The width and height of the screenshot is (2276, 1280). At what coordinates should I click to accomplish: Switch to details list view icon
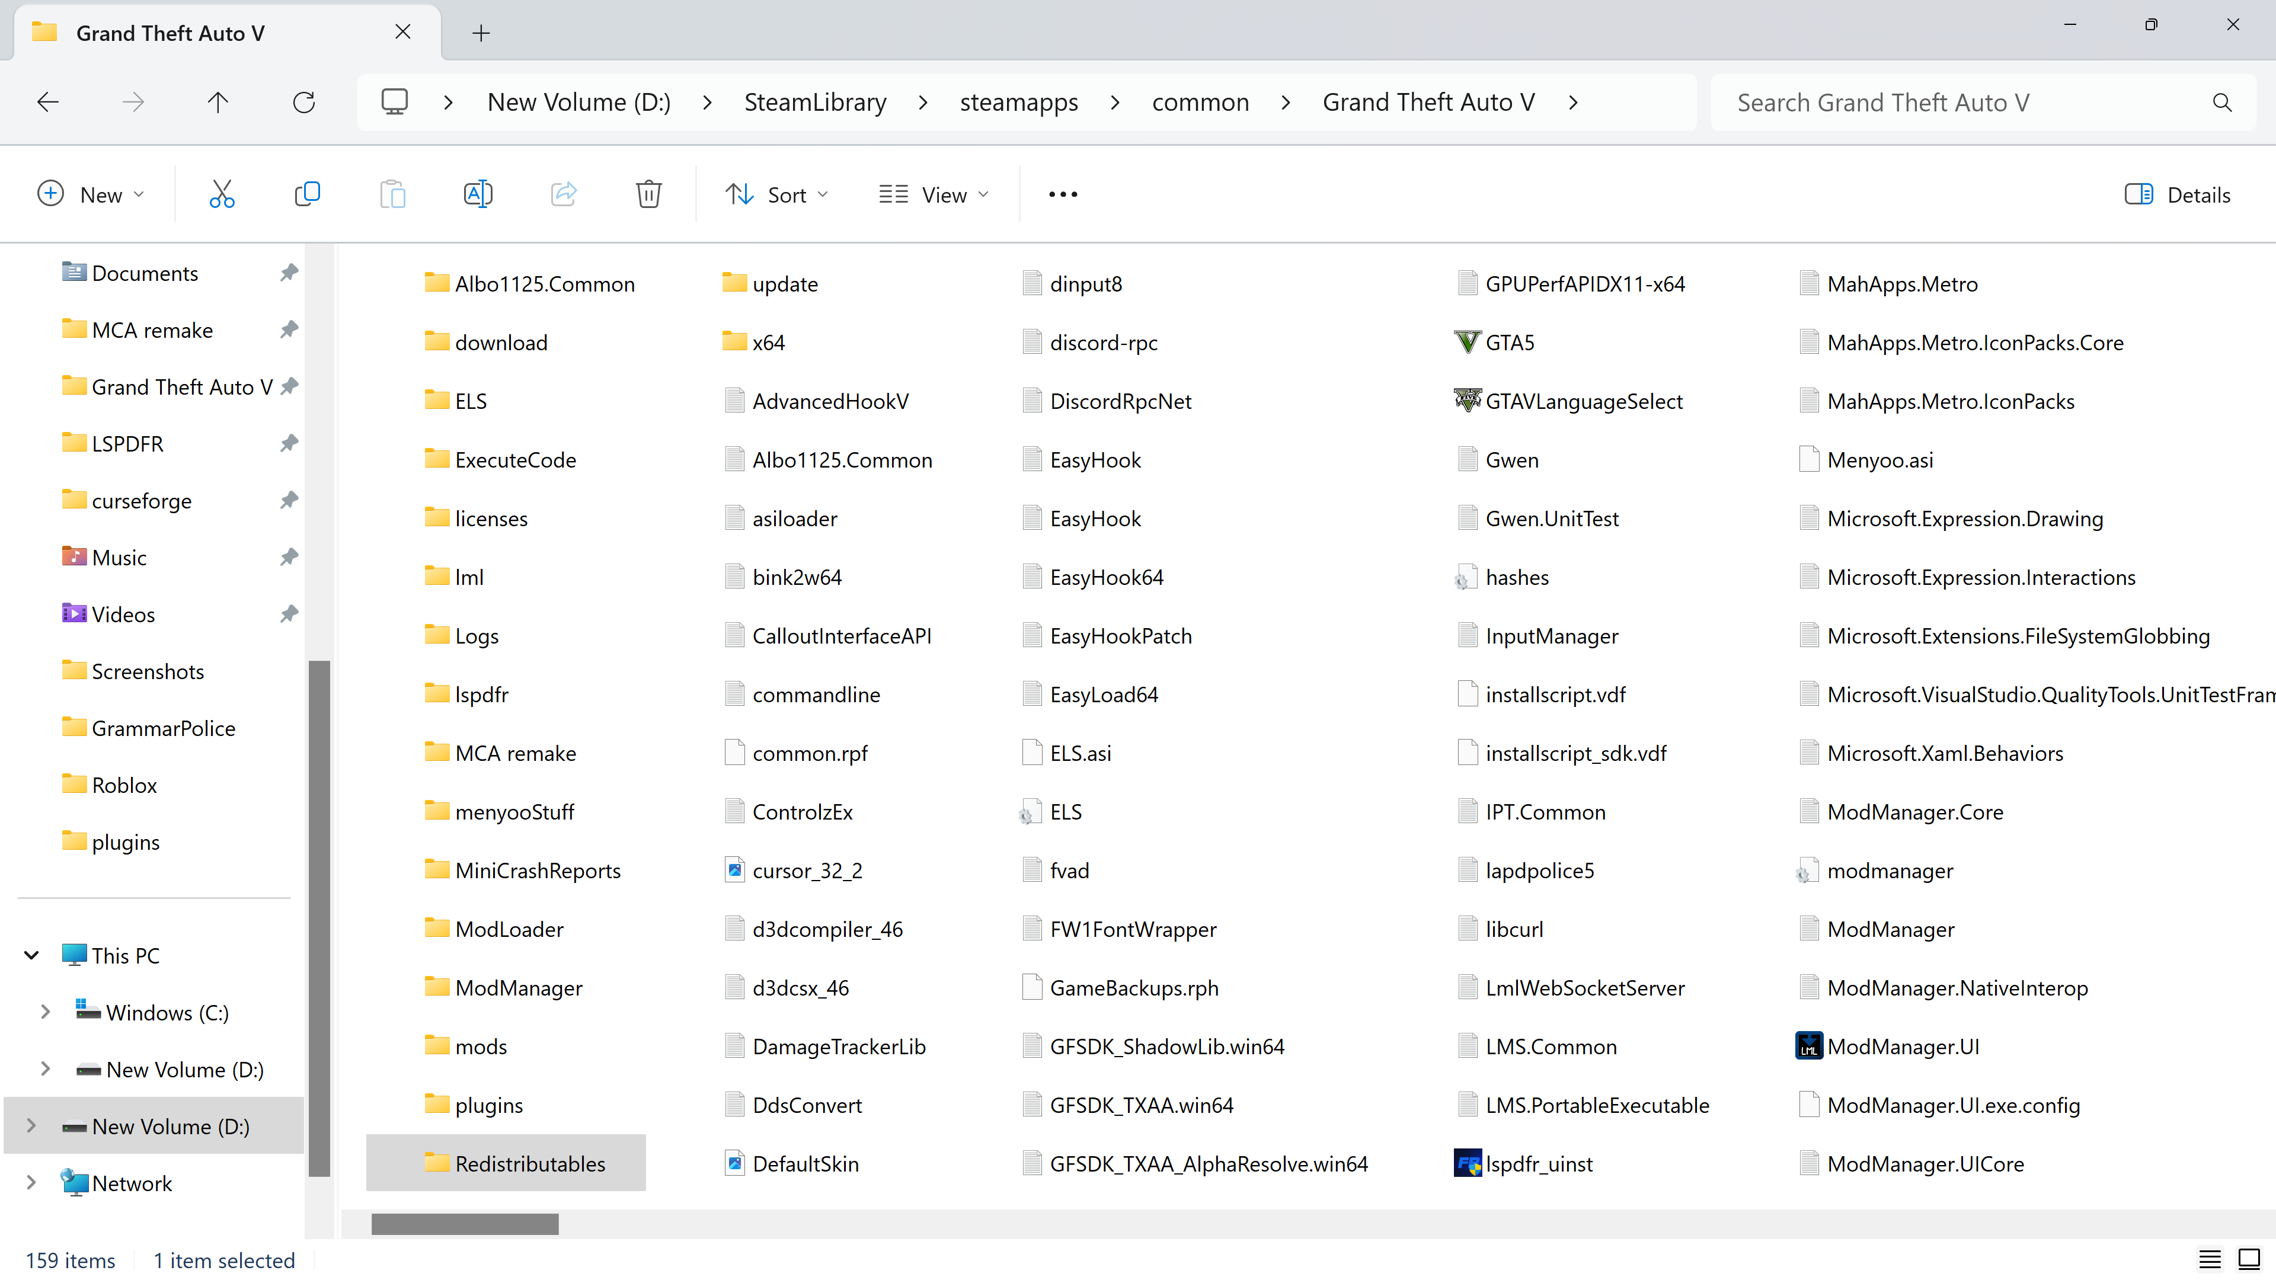[x=2210, y=1259]
